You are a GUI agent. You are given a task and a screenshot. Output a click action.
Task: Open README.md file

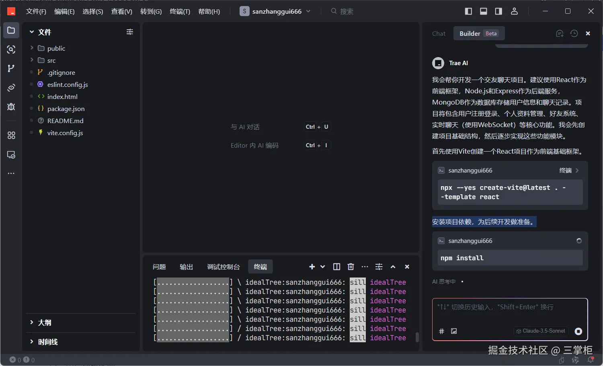click(65, 121)
